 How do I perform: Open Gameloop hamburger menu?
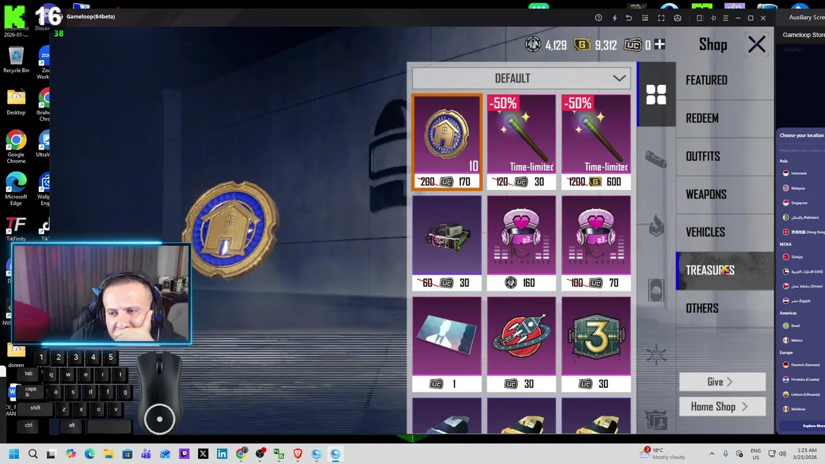click(x=726, y=18)
